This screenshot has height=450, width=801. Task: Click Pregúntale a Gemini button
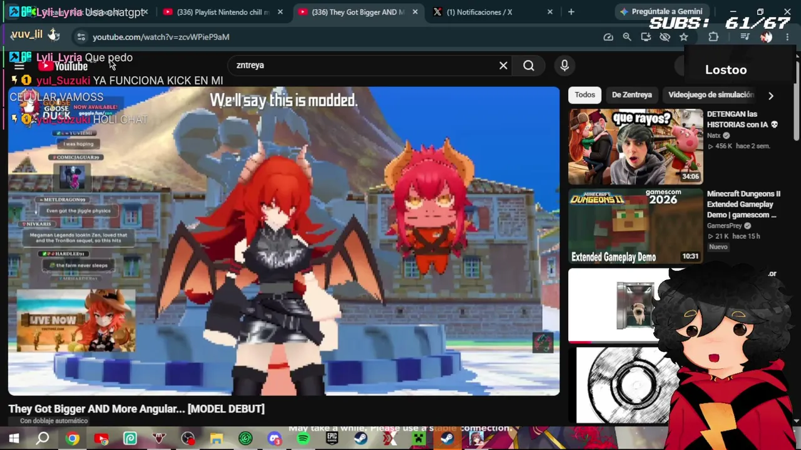click(661, 11)
